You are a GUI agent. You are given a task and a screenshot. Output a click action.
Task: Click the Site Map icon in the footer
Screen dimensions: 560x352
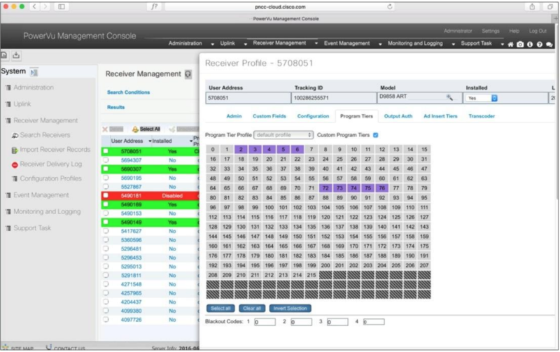(6, 347)
